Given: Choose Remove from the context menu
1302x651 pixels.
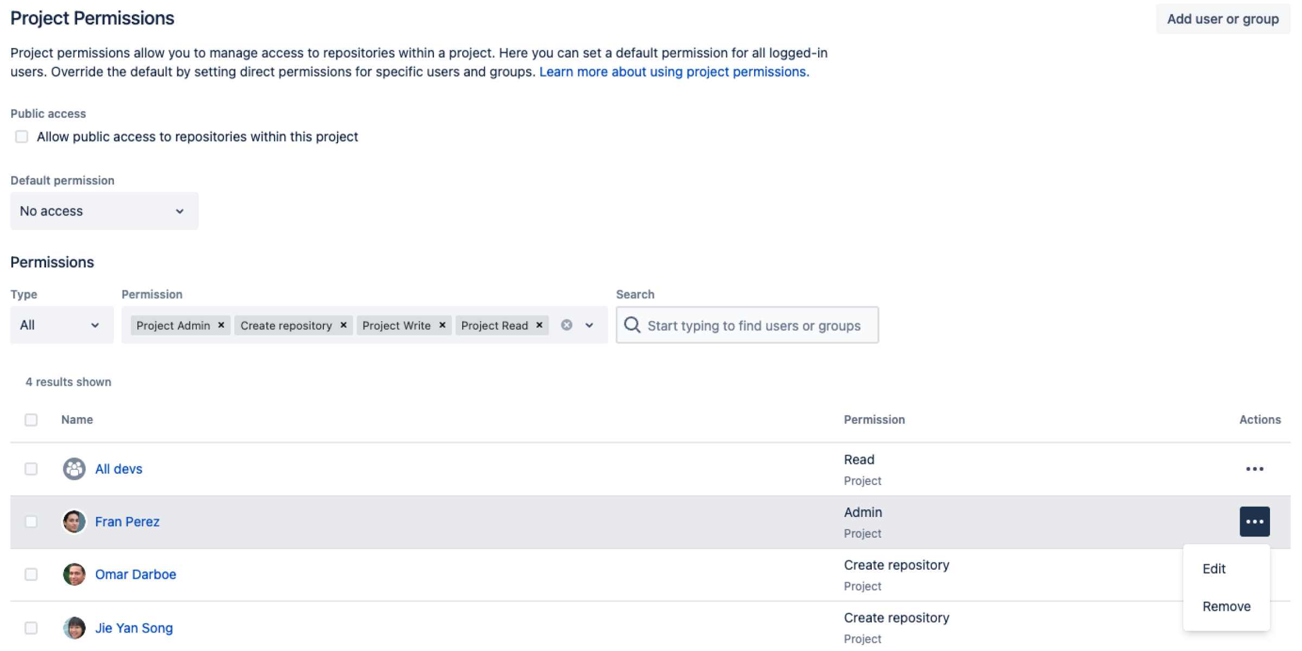Looking at the screenshot, I should [1226, 606].
